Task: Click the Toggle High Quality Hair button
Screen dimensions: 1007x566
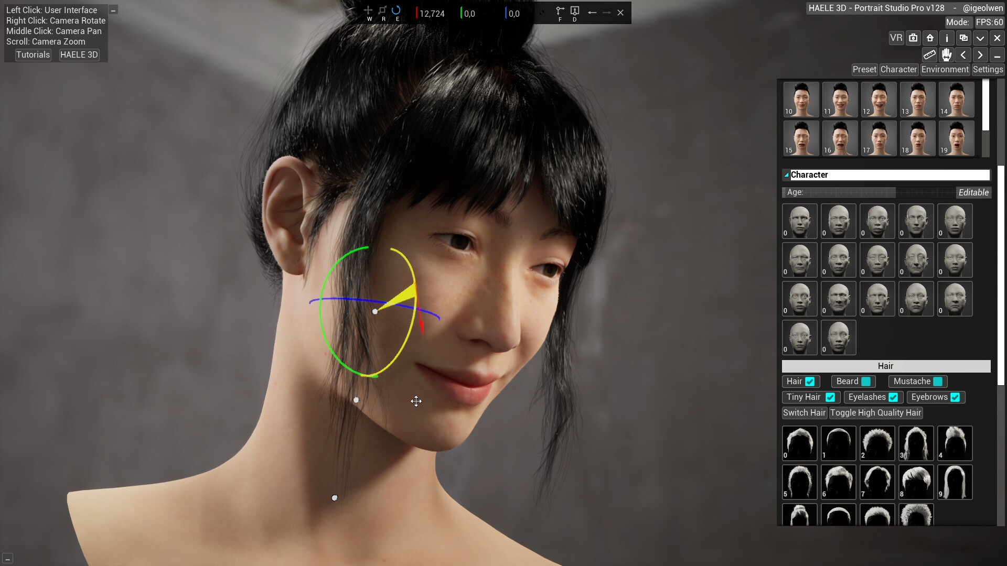Action: click(876, 413)
